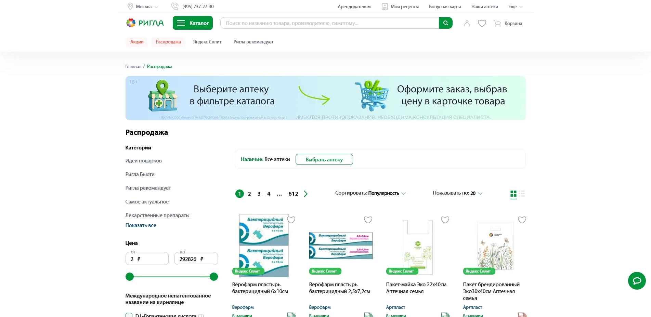
Task: Switch to grid view layout
Action: 513,194
